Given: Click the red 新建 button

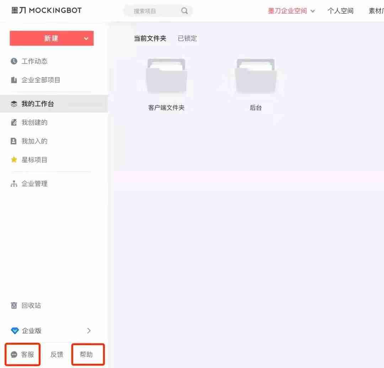Looking at the screenshot, I should (x=52, y=38).
